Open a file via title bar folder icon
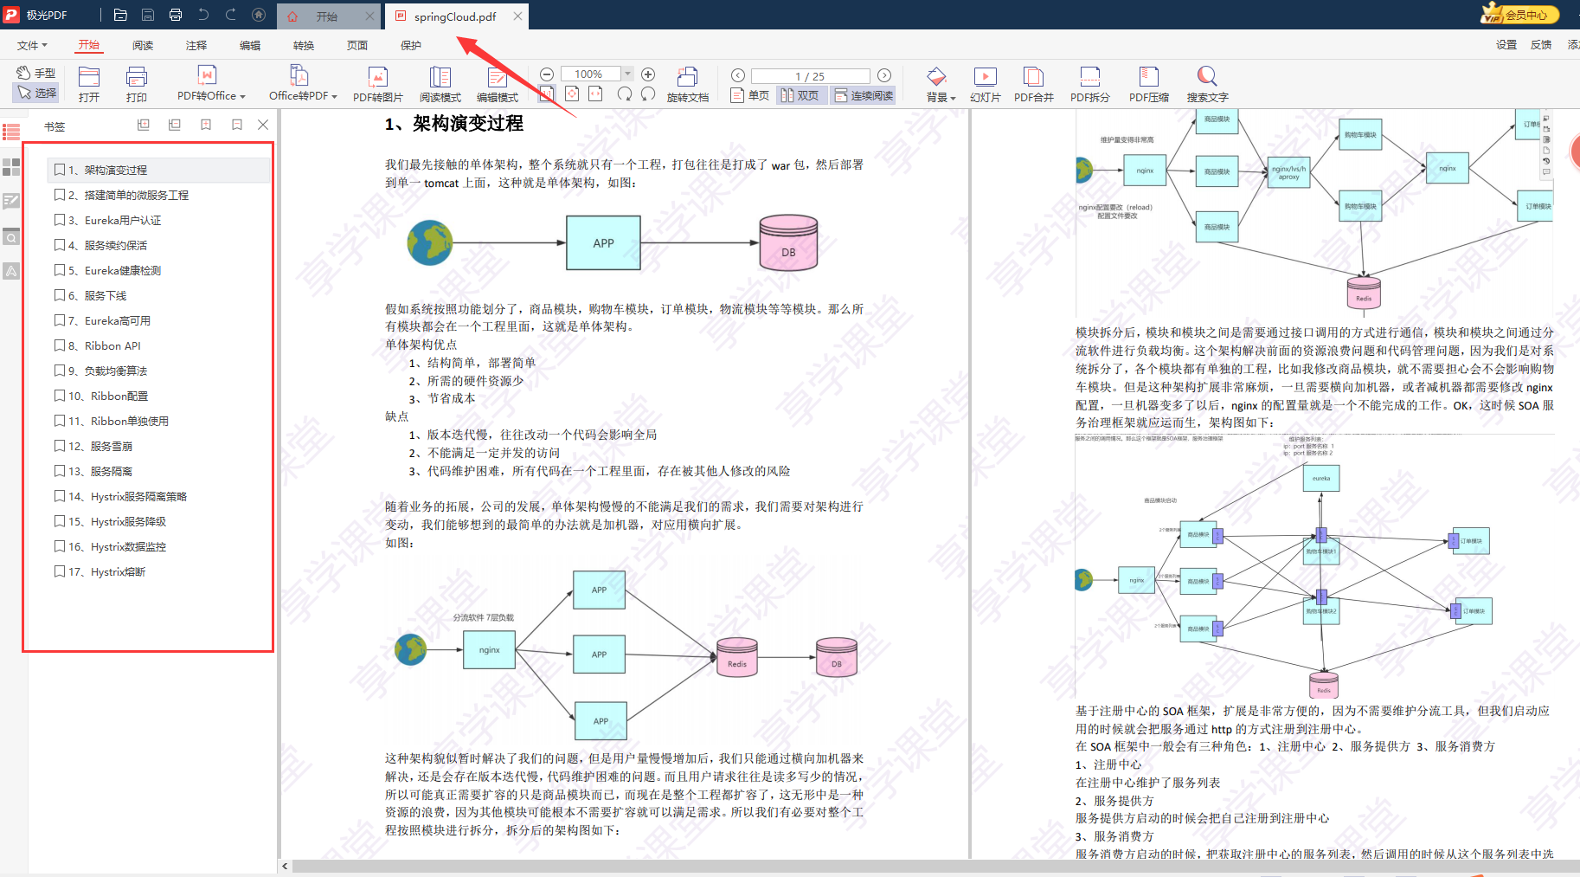The height and width of the screenshot is (877, 1580). 120,15
